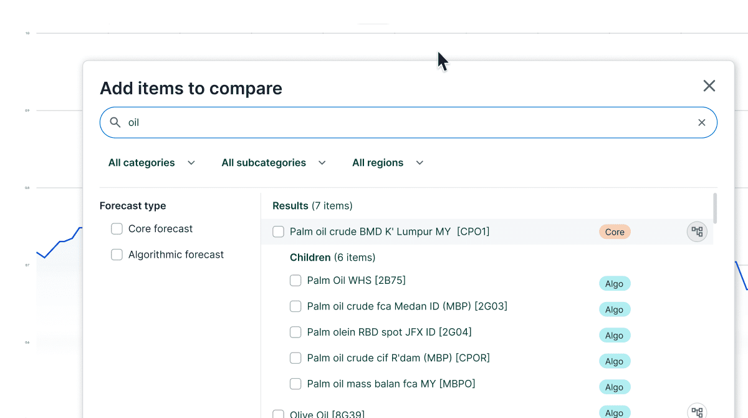This screenshot has height=418, width=748.
Task: Click the results list scrollbar
Action: click(714, 208)
